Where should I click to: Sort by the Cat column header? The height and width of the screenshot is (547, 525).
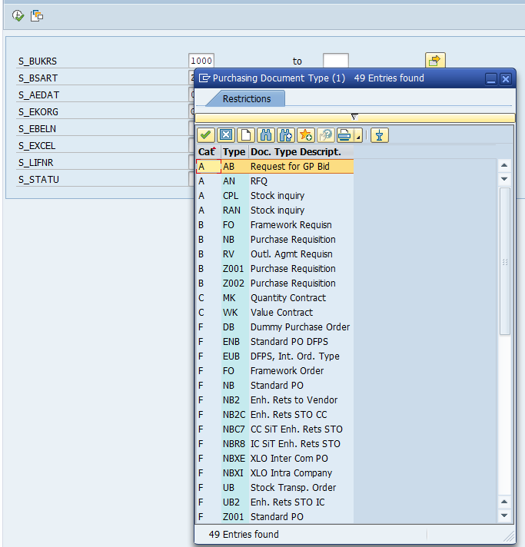coord(208,152)
